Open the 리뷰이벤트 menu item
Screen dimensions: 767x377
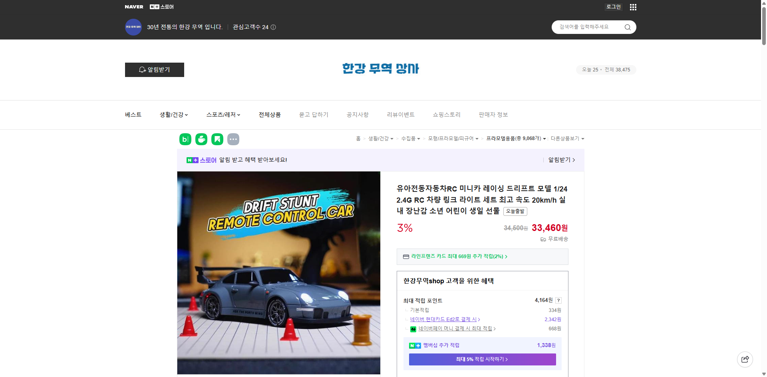(401, 114)
